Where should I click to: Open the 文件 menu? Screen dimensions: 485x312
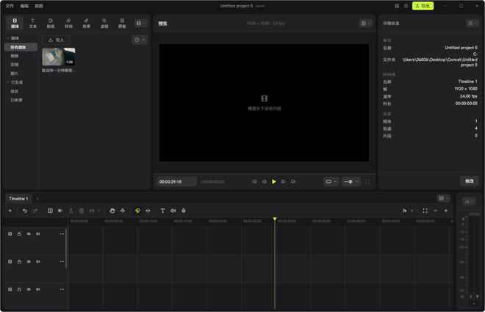coord(10,6)
